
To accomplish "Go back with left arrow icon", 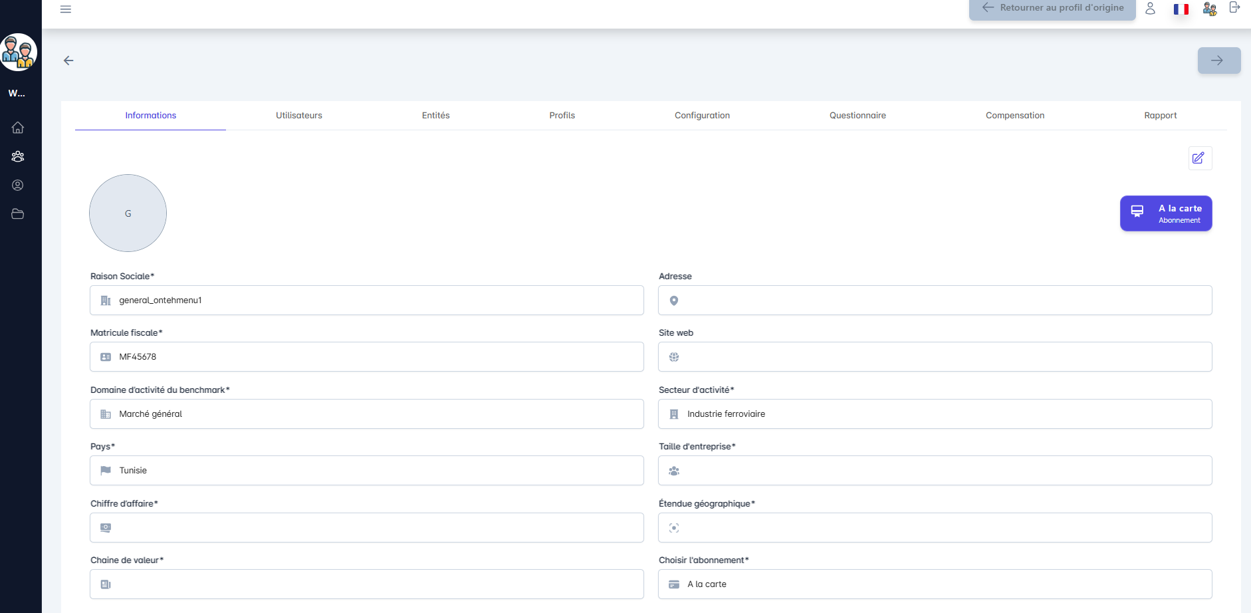I will tap(68, 61).
